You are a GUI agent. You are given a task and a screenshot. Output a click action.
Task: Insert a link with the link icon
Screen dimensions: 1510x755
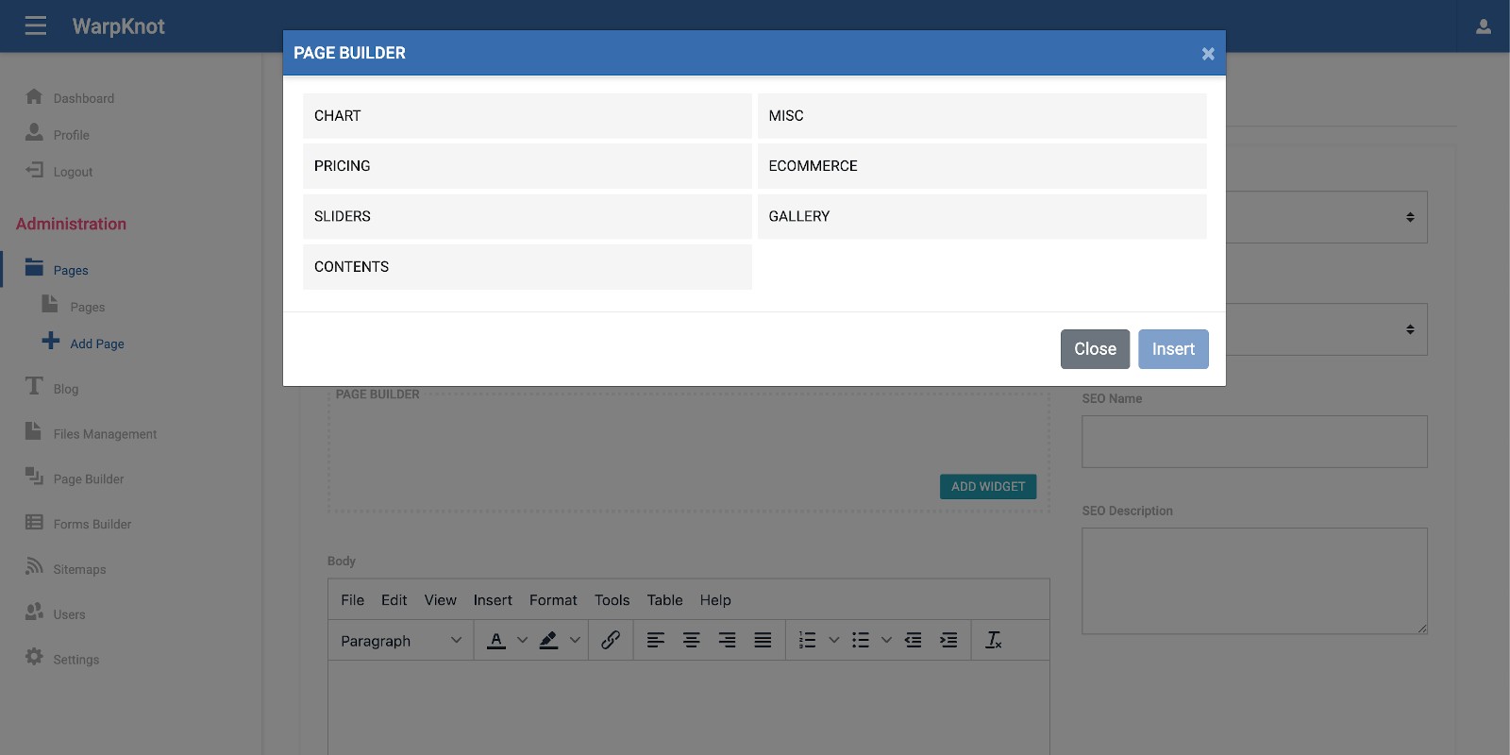(611, 640)
